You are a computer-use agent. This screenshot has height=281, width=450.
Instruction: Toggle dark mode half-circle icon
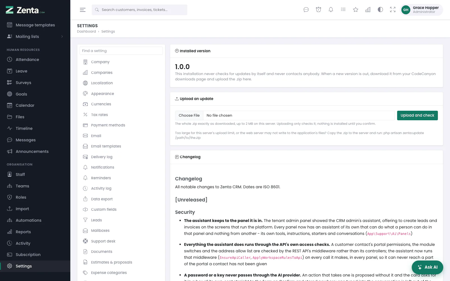(x=380, y=10)
